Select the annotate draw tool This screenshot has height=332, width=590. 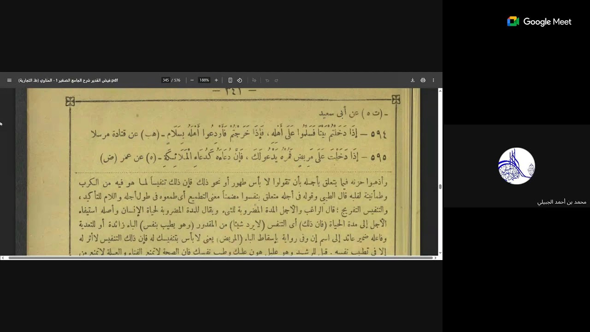point(254,80)
